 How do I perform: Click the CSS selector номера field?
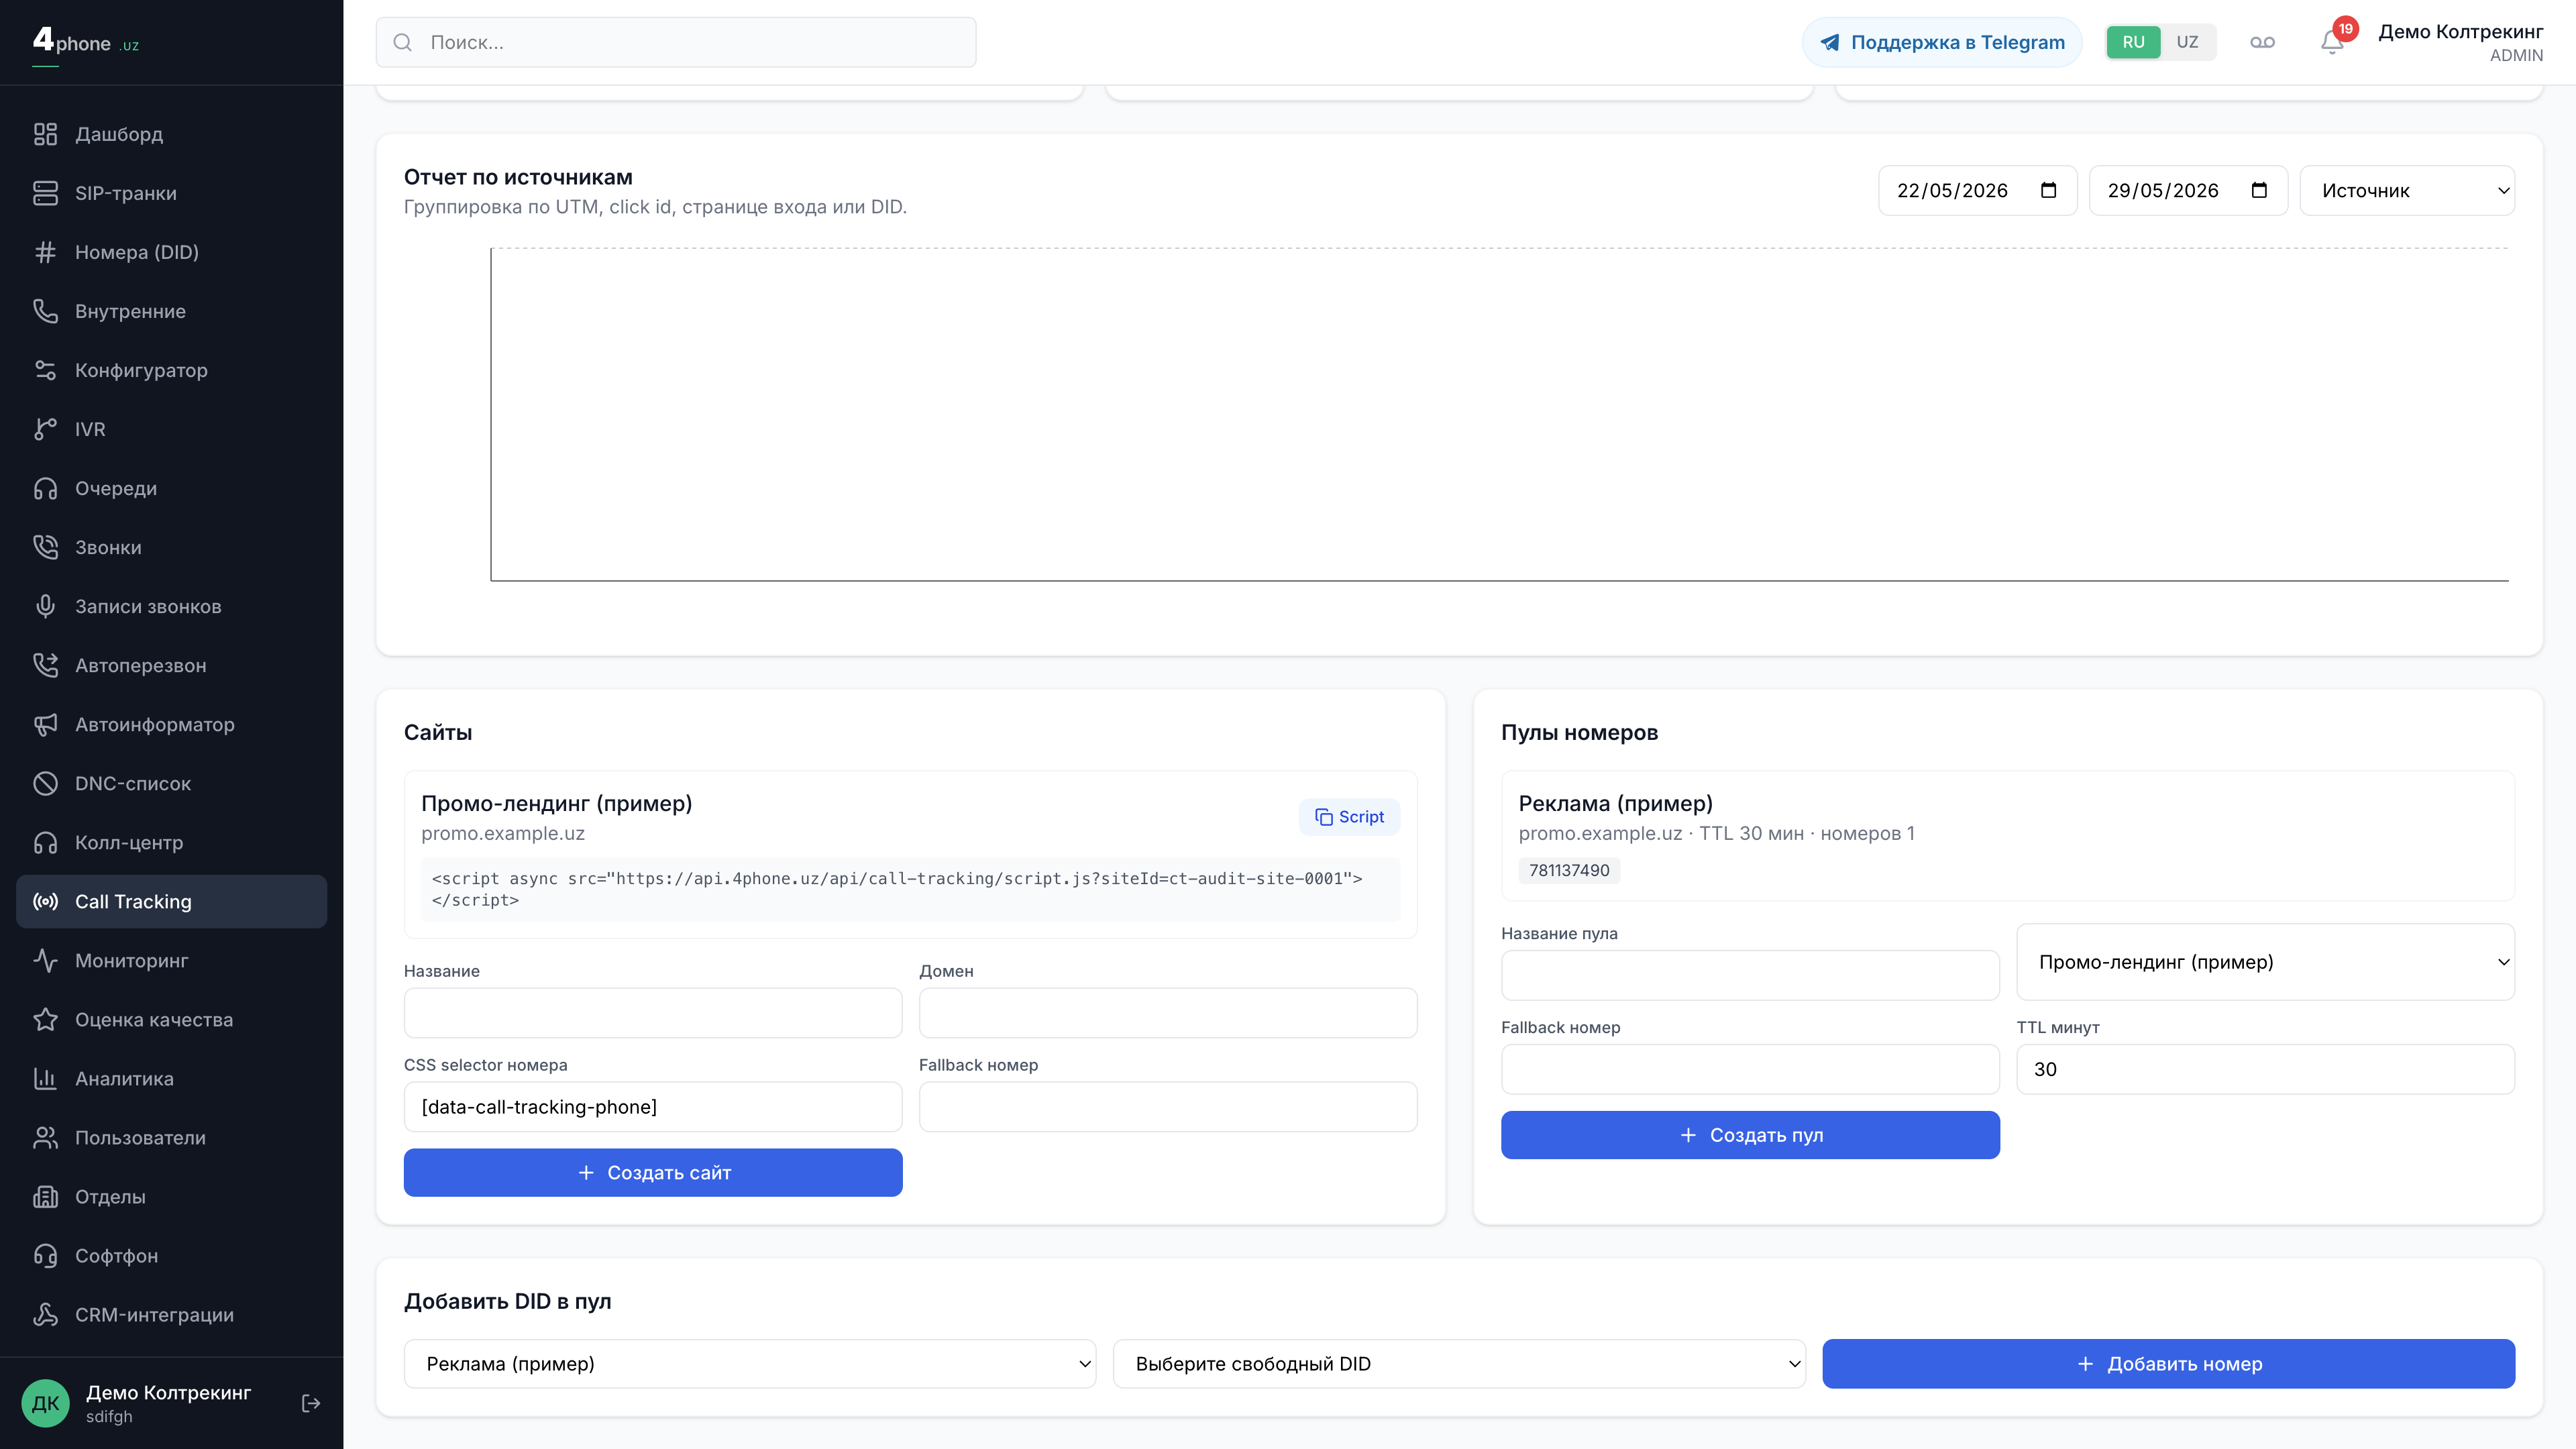pos(653,1107)
